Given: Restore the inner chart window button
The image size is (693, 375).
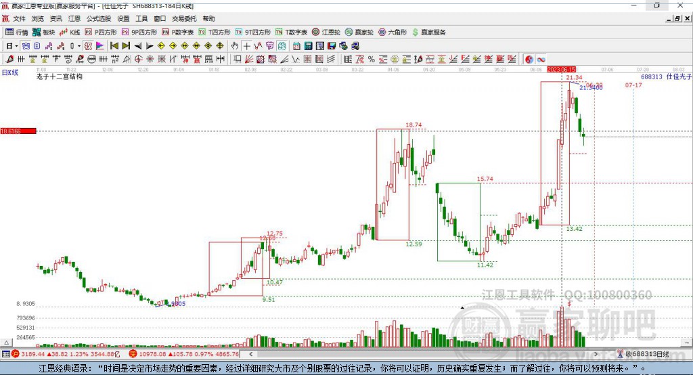Looking at the screenshot, I should click(x=677, y=18).
